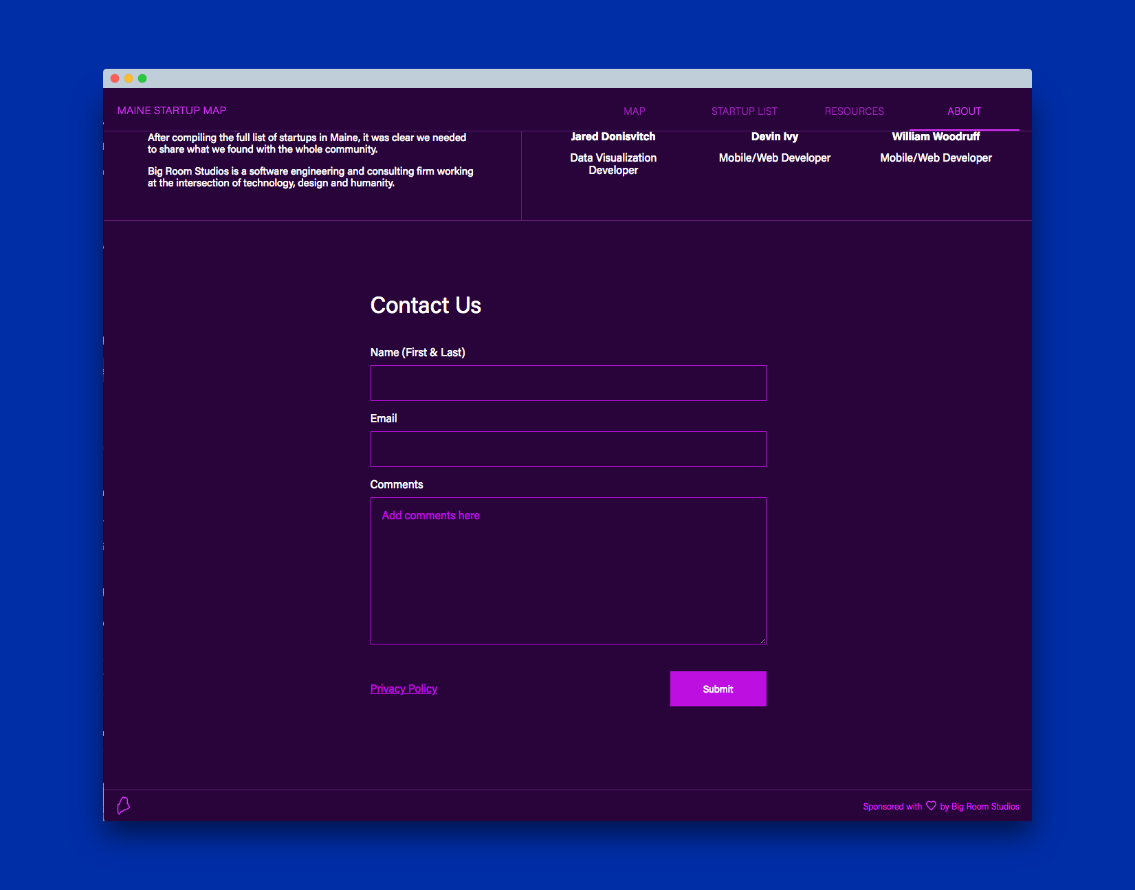The image size is (1135, 890).
Task: Click the William Woodruff name
Action: (936, 136)
